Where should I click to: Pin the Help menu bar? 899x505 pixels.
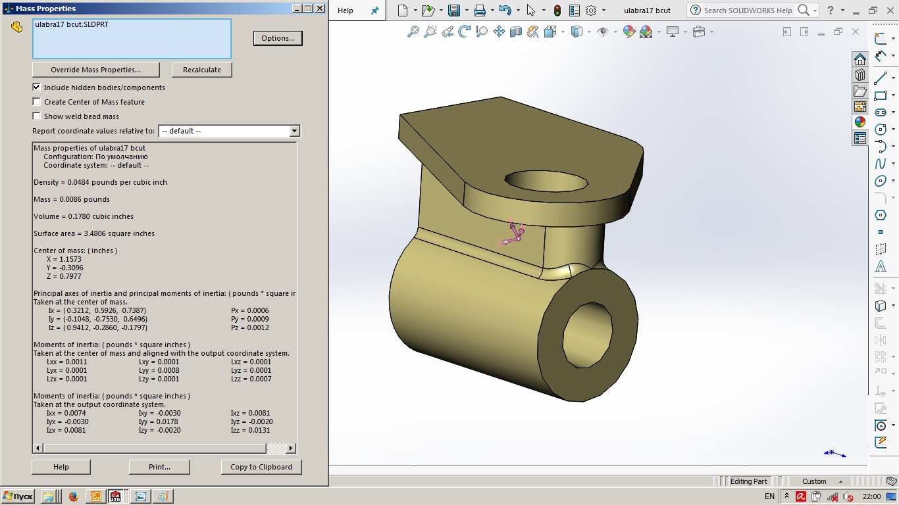pos(375,11)
